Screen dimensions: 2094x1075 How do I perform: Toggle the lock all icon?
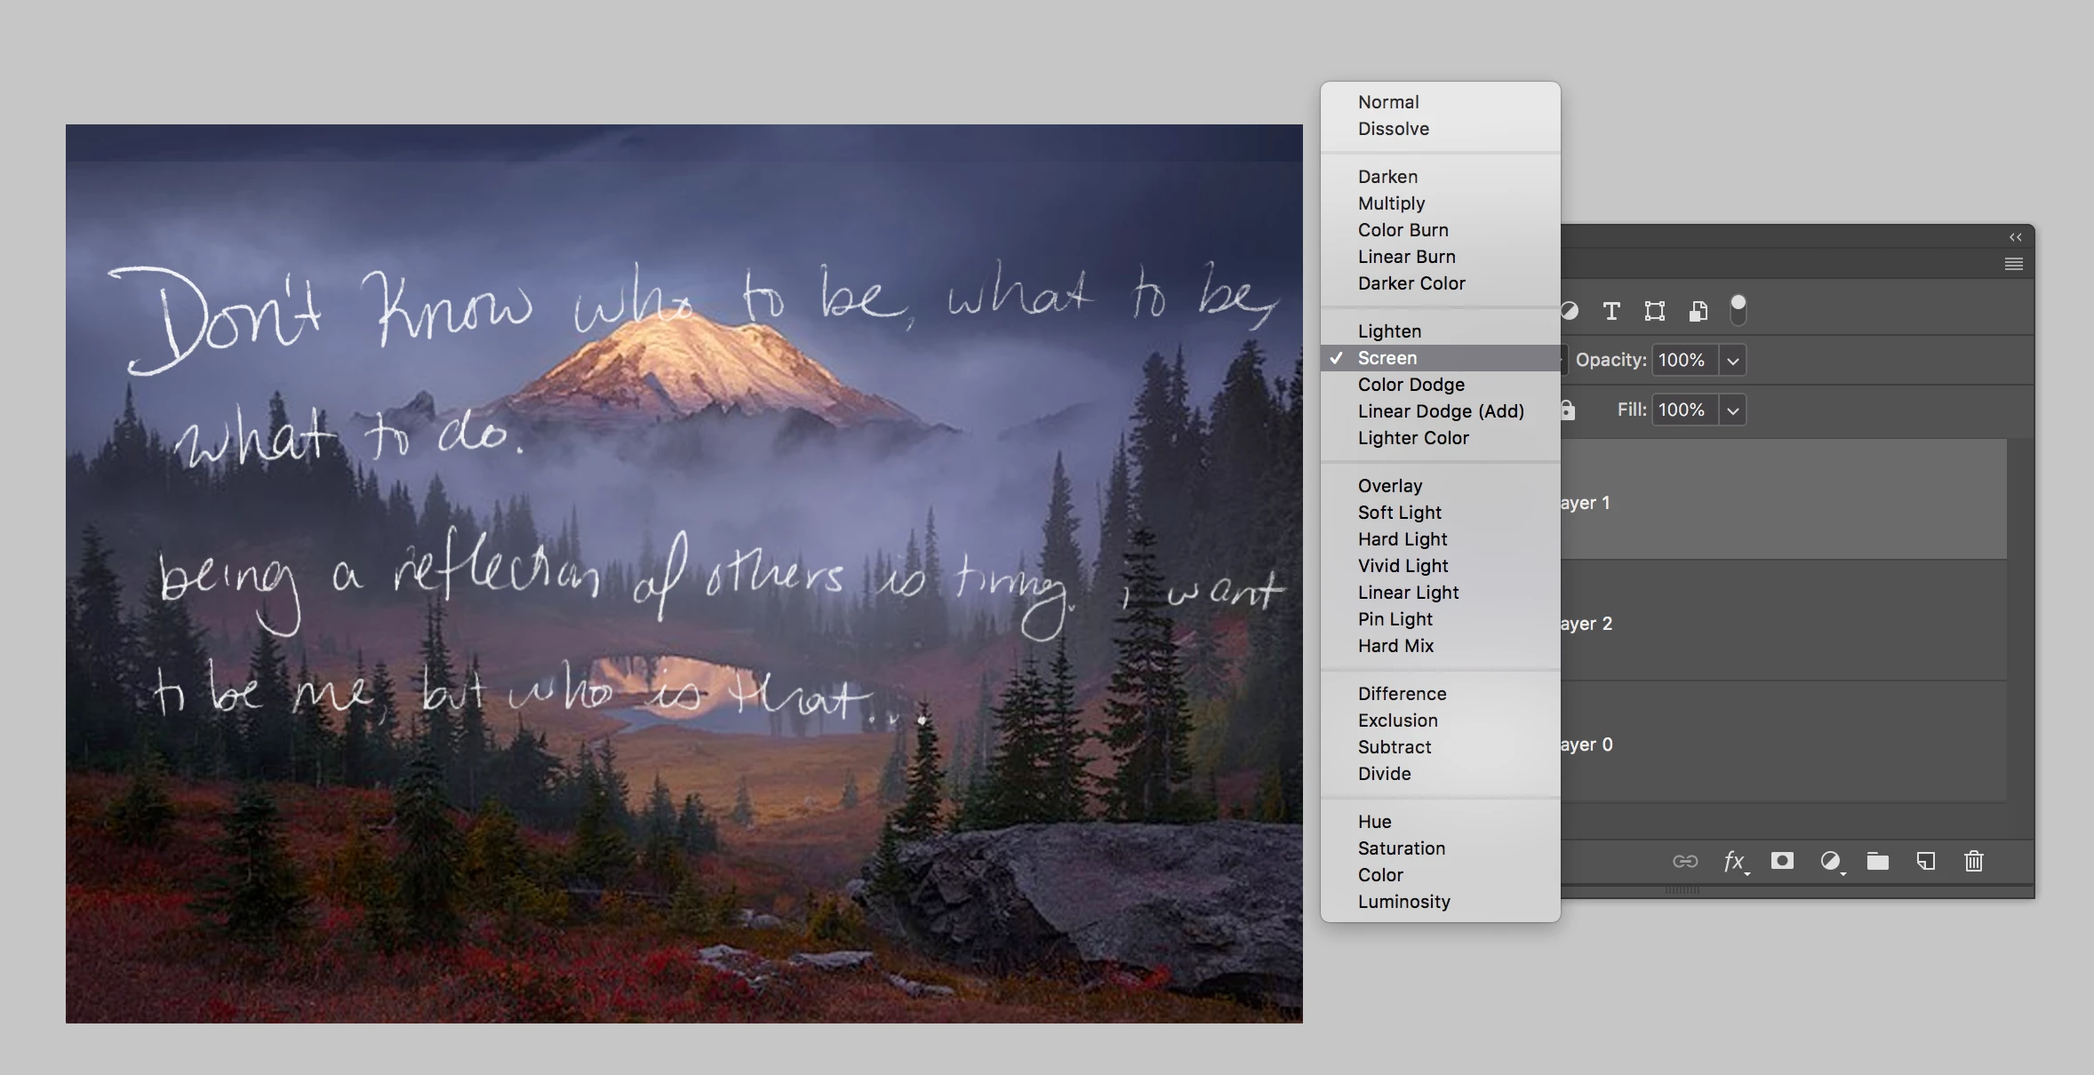tap(1568, 410)
